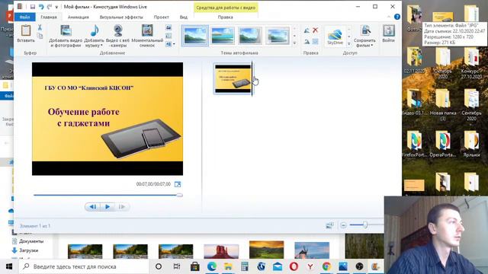This screenshot has height=274, width=488.
Task: Click the zoom out minus button
Action: click(343, 225)
